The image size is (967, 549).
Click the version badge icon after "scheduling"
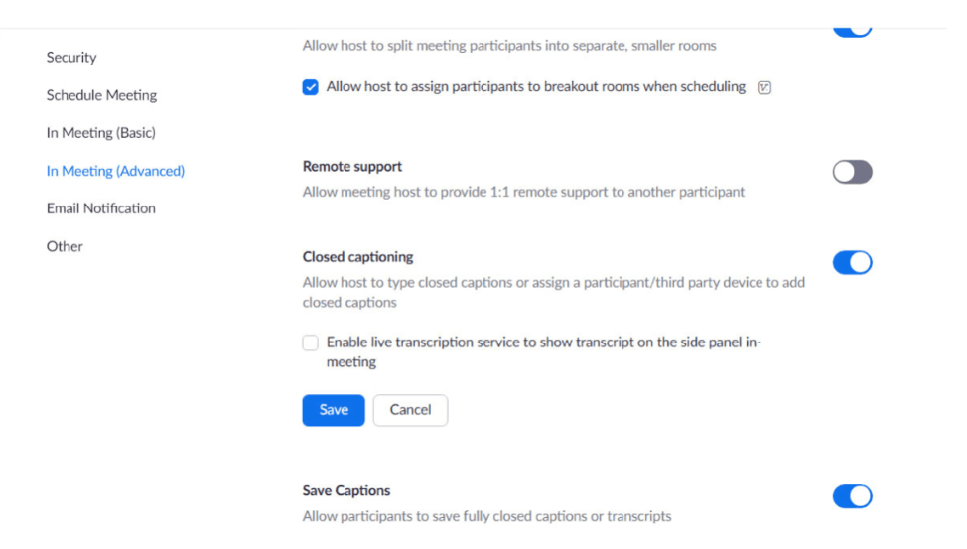point(764,87)
